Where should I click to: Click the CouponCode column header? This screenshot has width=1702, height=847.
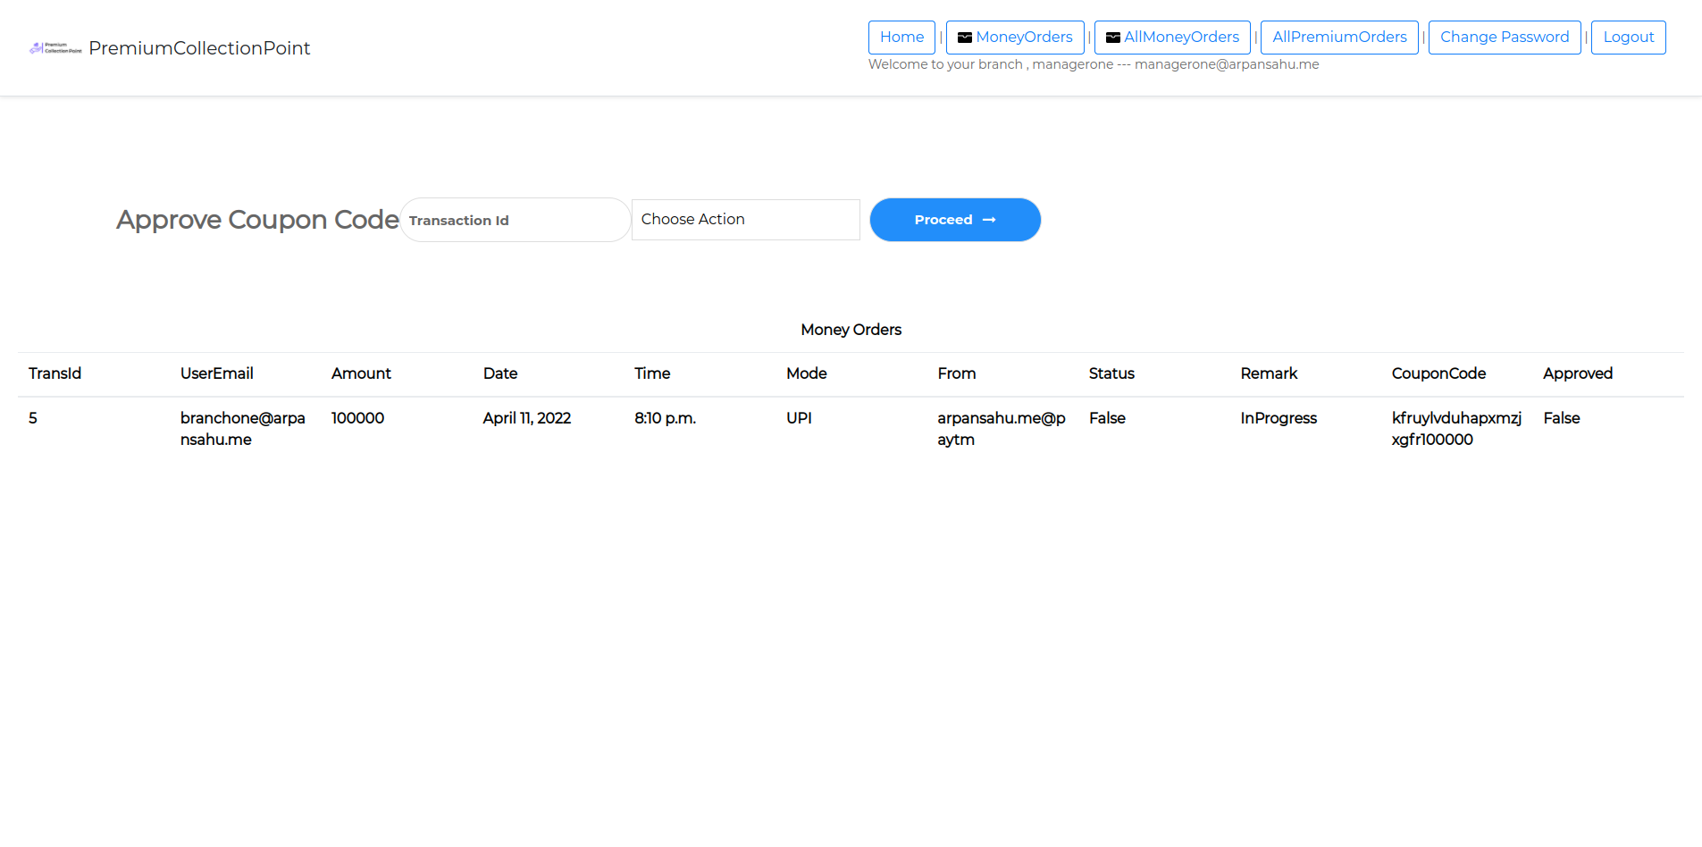point(1438,373)
